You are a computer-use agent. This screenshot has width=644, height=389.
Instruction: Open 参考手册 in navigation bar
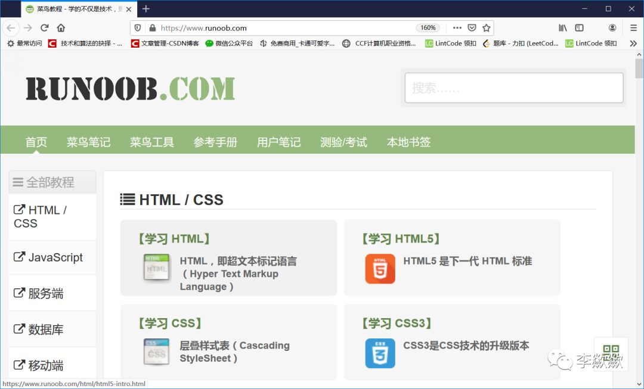point(215,142)
